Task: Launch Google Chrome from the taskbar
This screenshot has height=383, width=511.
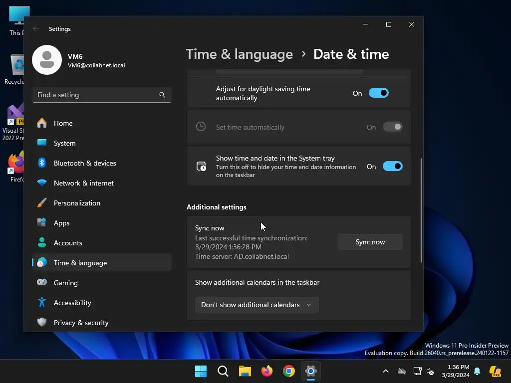Action: click(x=289, y=371)
